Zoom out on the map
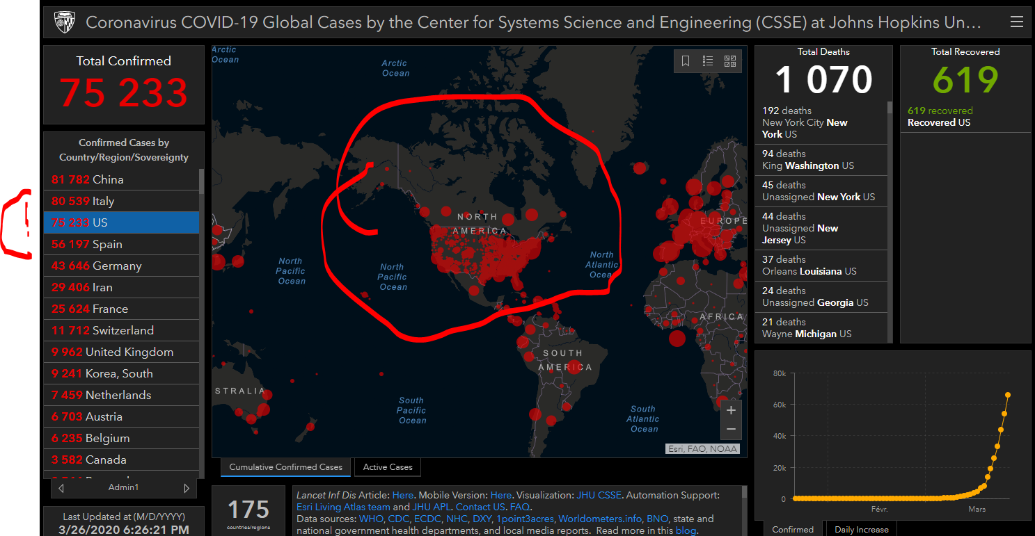1035x536 pixels. pyautogui.click(x=731, y=430)
